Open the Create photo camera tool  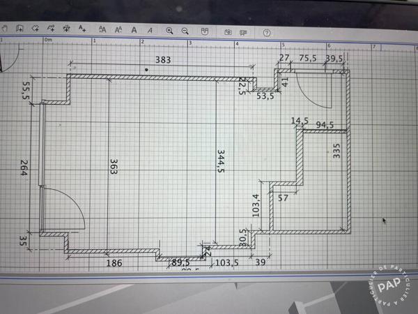click(x=228, y=31)
